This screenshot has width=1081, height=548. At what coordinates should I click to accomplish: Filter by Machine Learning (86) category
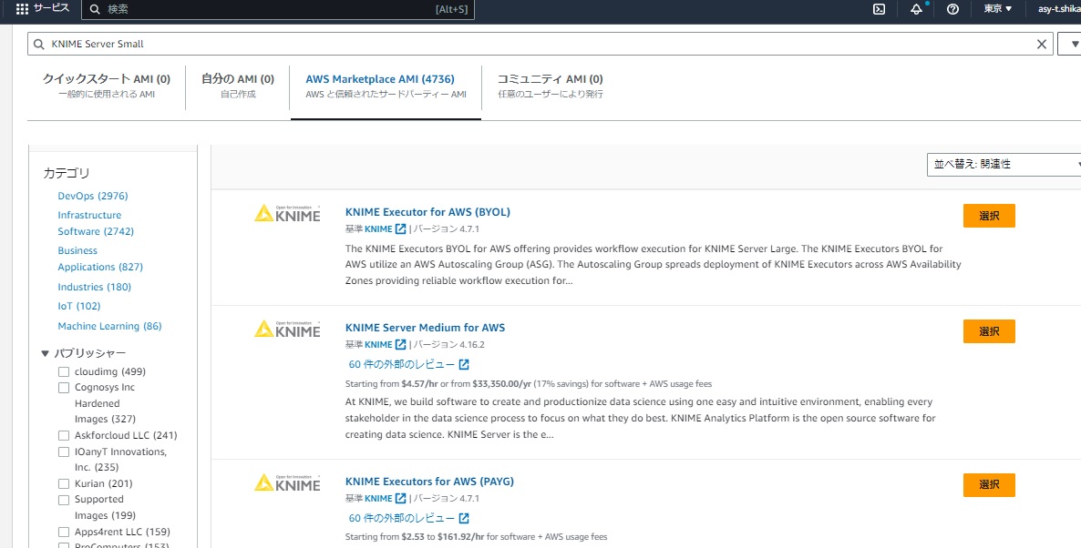coord(109,326)
